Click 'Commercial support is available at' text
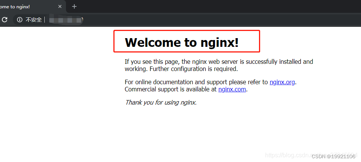This screenshot has width=361, height=162. click(171, 89)
